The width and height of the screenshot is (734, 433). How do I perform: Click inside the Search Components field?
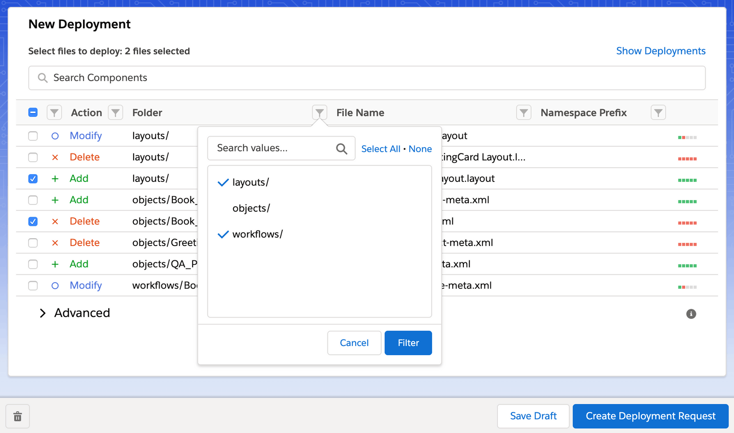point(183,78)
